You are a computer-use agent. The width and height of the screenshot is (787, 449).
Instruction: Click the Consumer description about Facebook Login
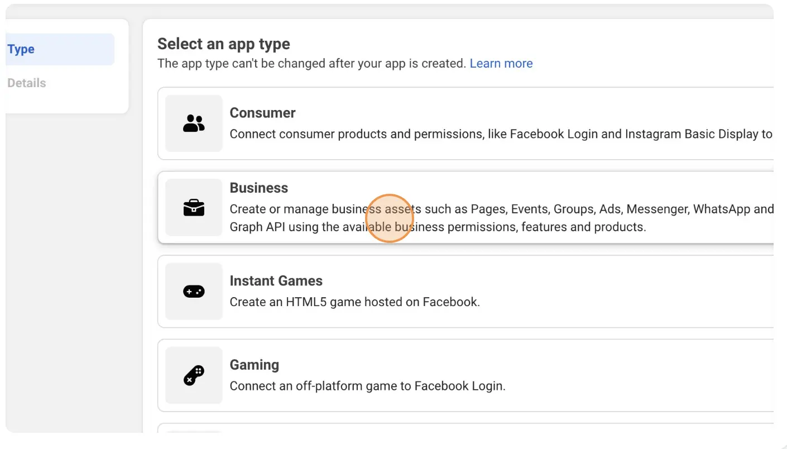click(x=501, y=134)
